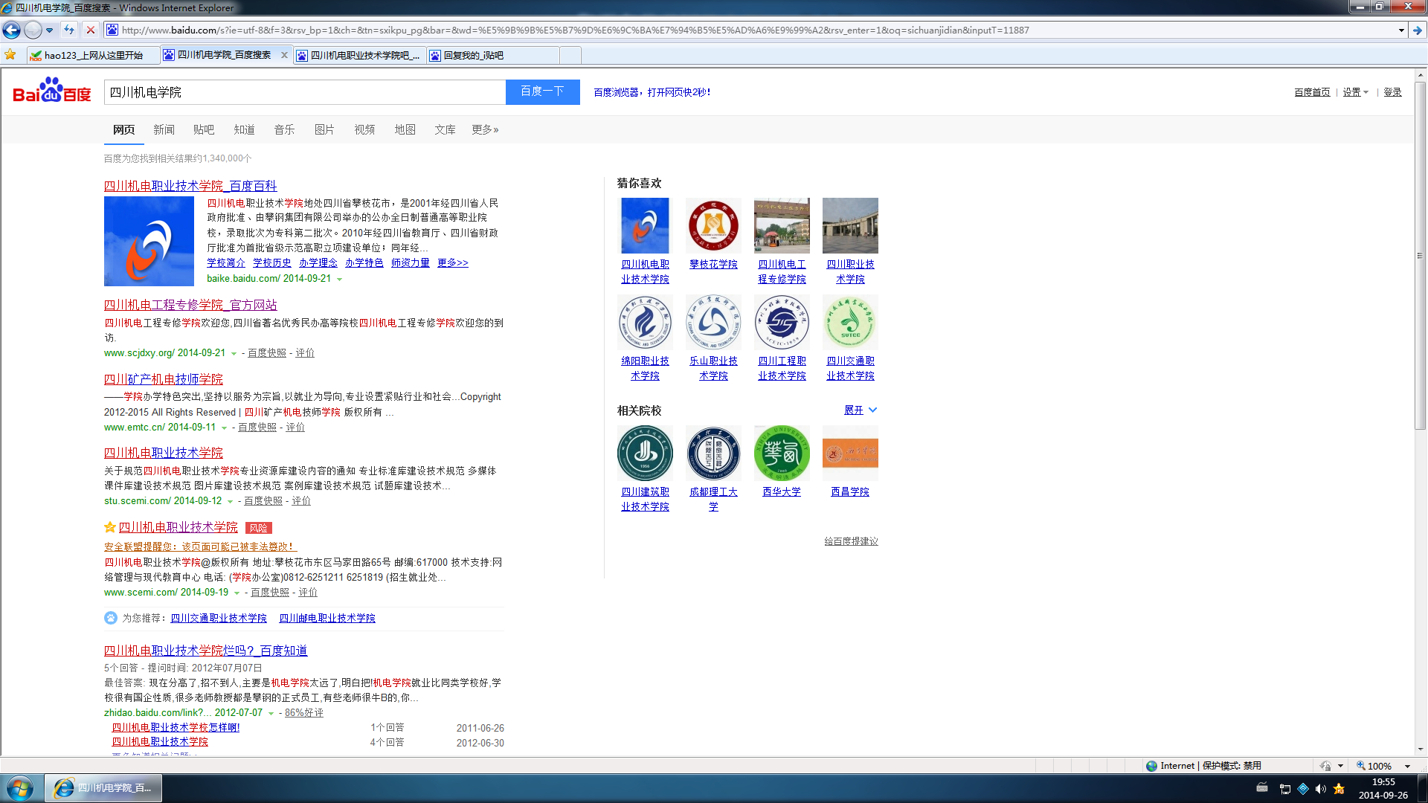Open the Favorites star icon
This screenshot has height=803, width=1428.
point(10,55)
